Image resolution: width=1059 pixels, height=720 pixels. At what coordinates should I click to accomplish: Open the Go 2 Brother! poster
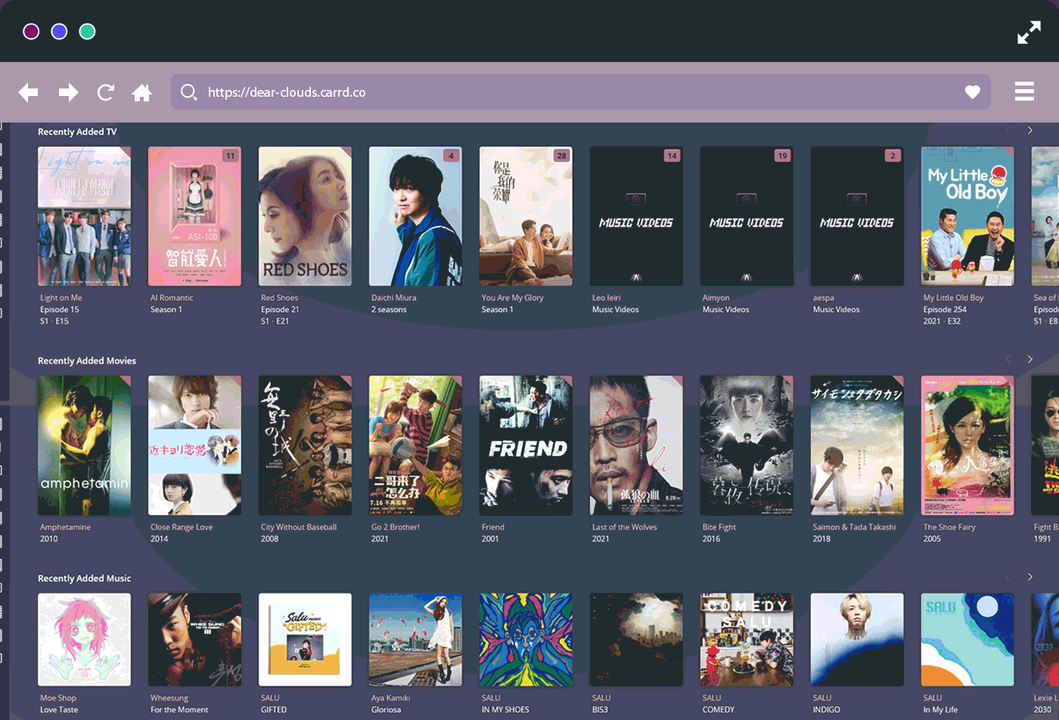click(415, 445)
